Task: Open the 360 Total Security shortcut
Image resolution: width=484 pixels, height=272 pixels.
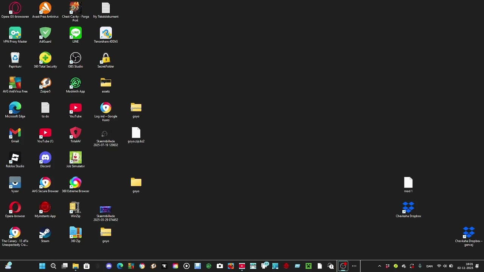Action: click(x=45, y=60)
